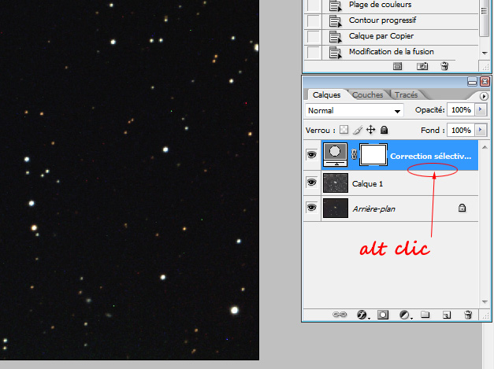Lock layer position with the move icon

pos(371,130)
